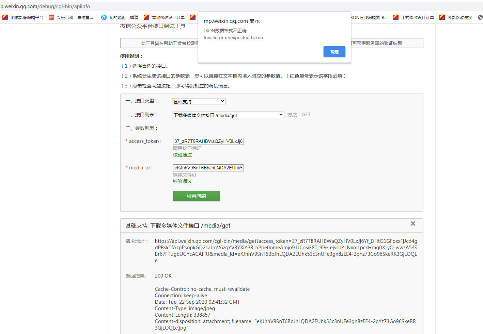483x334 pixels.
Task: Click the 使用说明 heading
Action: pos(131,56)
